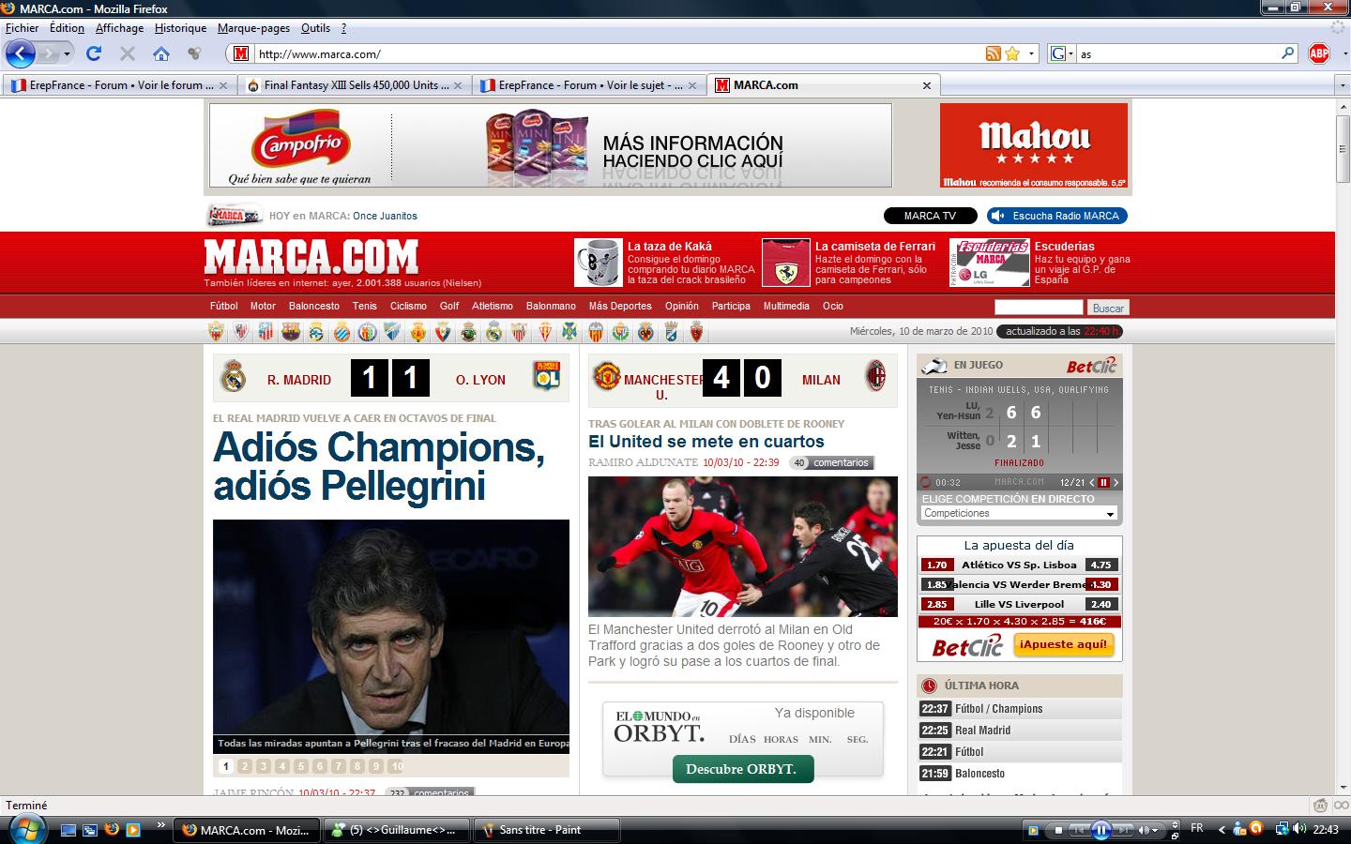Open Adiós Champions, adiós Pellegrini headline

379,466
